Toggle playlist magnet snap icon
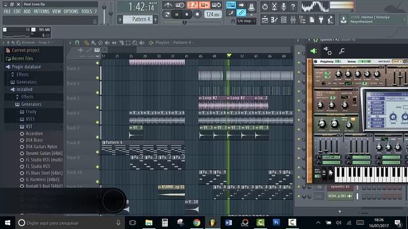The width and height of the screenshot is (408, 229). 77,43
